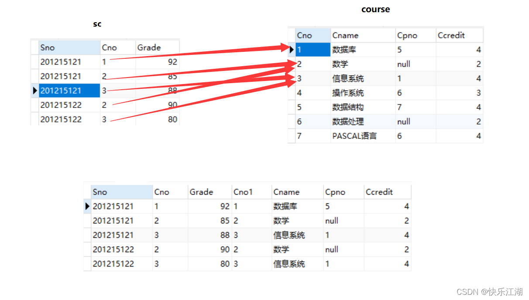Select the Cno header in sc table

[x=118, y=47]
